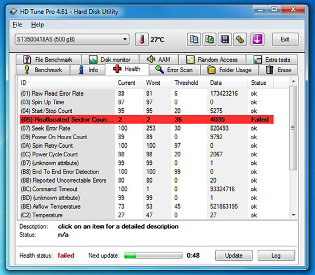Open the options icon with yellow gears
This screenshot has width=315, height=275.
pos(240,40)
